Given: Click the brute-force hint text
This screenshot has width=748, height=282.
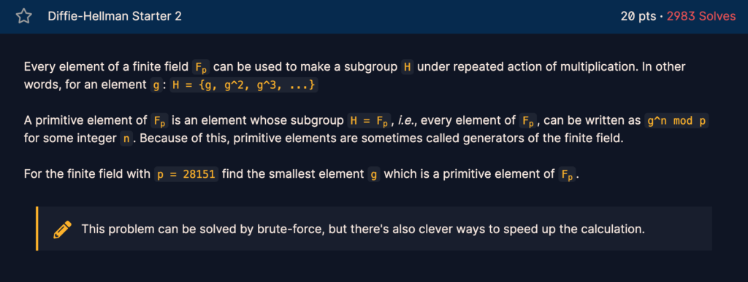Looking at the screenshot, I should click(363, 230).
